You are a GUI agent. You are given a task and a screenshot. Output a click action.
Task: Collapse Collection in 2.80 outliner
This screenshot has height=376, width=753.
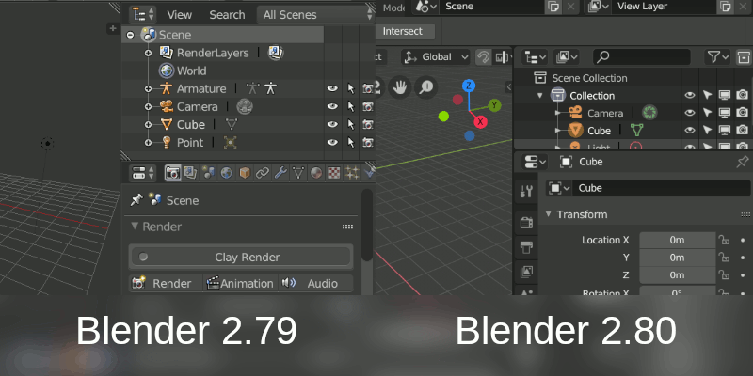539,96
